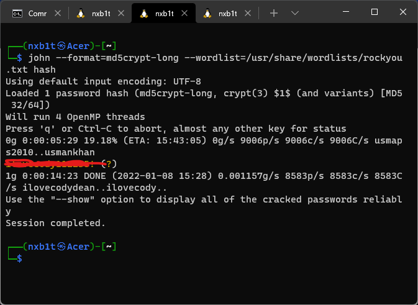418x305 pixels.
Task: Open a new terminal tab with plus button
Action: (x=273, y=13)
